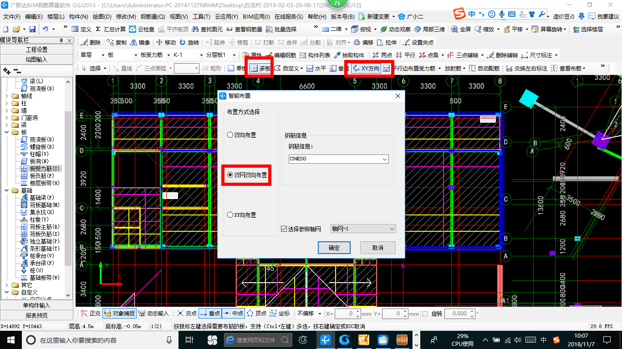Open the 钢筋量(Q) menu
Image resolution: width=622 pixels, height=349 pixels.
coord(153,17)
